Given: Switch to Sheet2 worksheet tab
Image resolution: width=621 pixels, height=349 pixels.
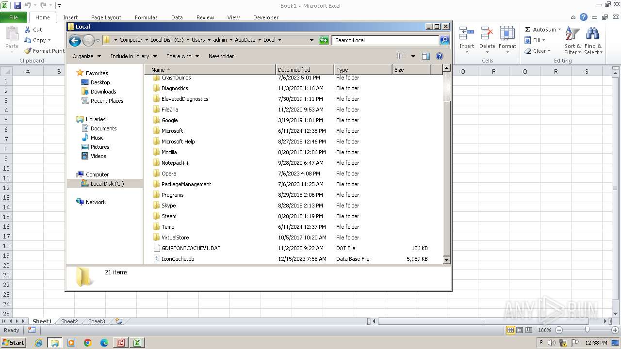Looking at the screenshot, I should [x=69, y=321].
